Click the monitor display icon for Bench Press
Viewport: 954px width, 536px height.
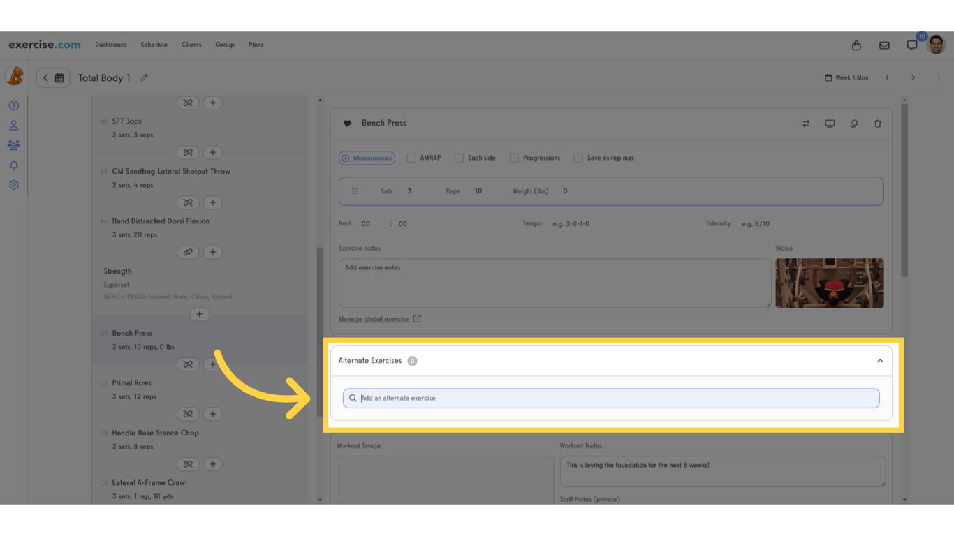pyautogui.click(x=830, y=124)
